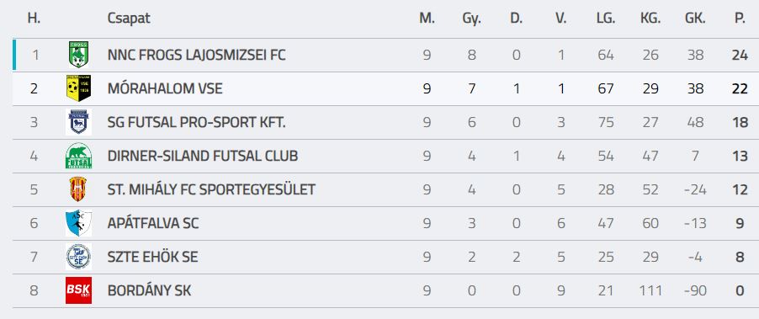Click the SZTE EHÖK SE team name
759x319 pixels.
[152, 257]
